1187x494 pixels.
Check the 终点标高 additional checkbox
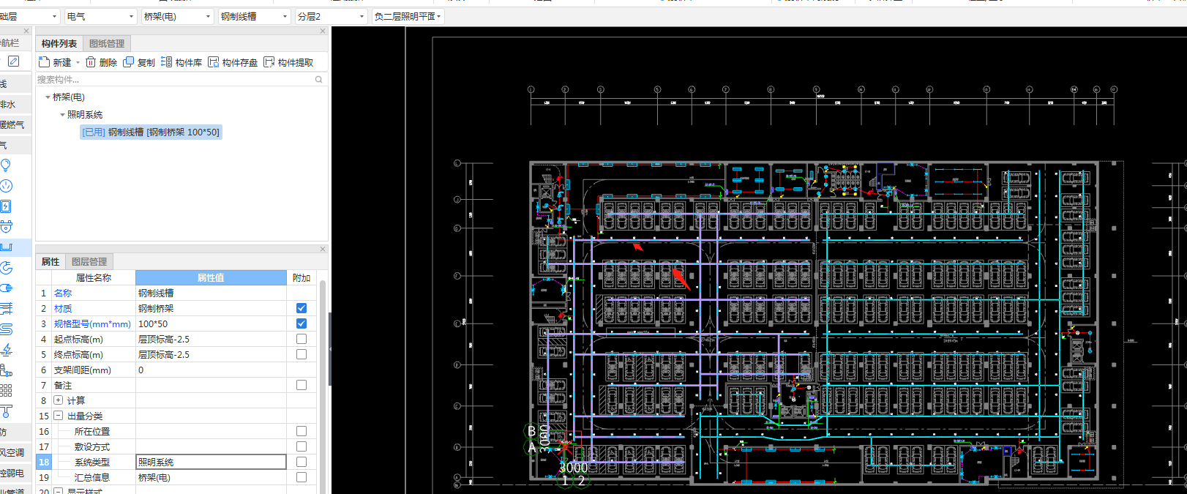(302, 354)
